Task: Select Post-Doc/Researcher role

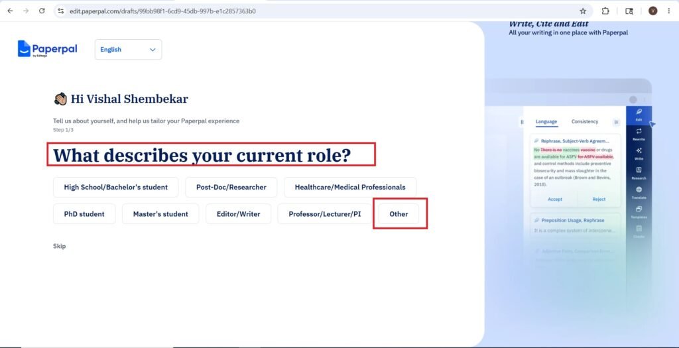Action: point(231,188)
